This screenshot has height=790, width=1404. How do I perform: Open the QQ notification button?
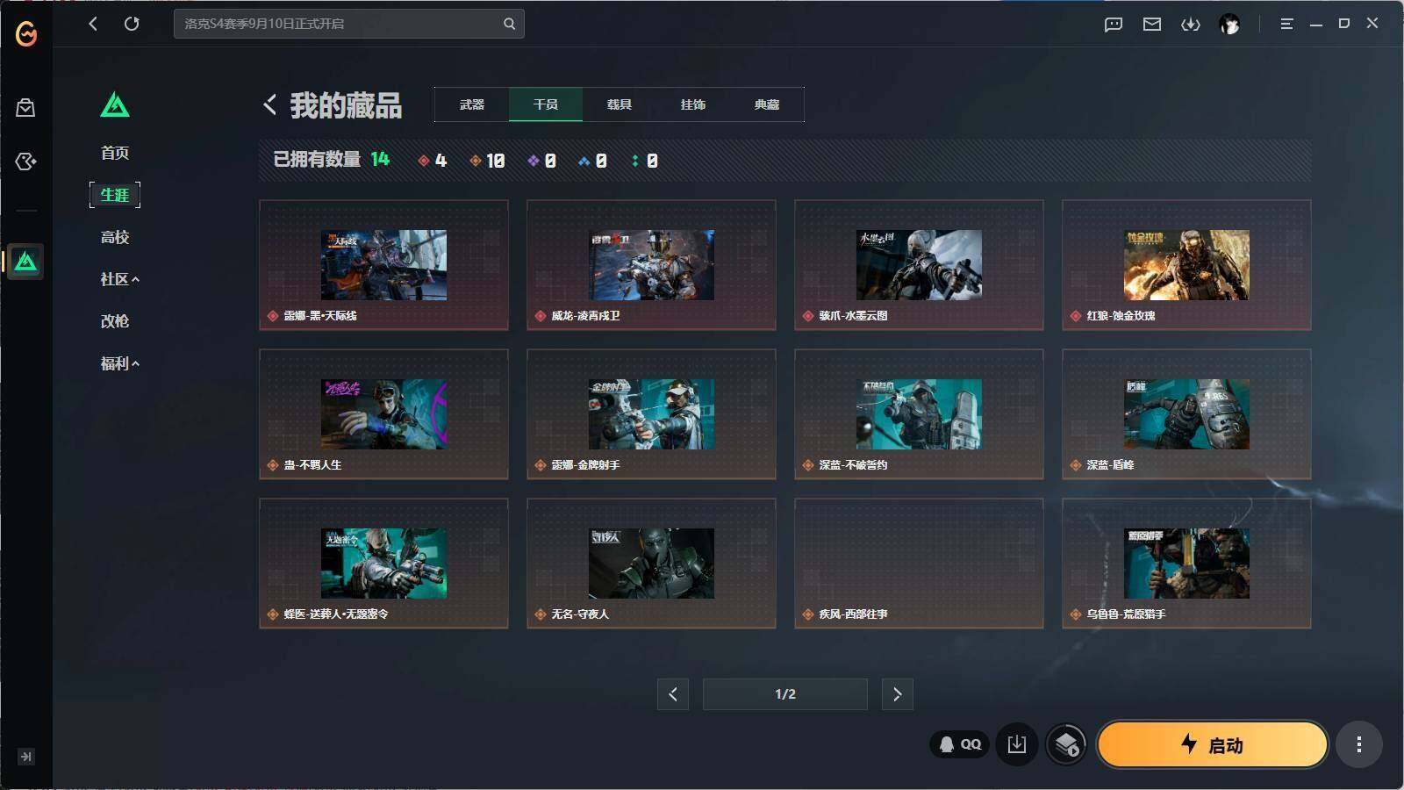[960, 744]
